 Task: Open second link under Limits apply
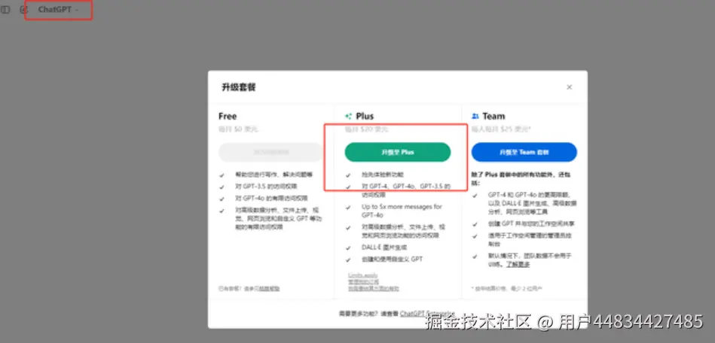click(363, 281)
